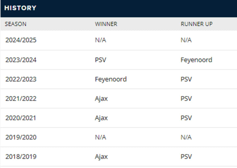Image resolution: width=237 pixels, height=168 pixels.
Task: Select the WINNER column header
Action: pos(106,24)
